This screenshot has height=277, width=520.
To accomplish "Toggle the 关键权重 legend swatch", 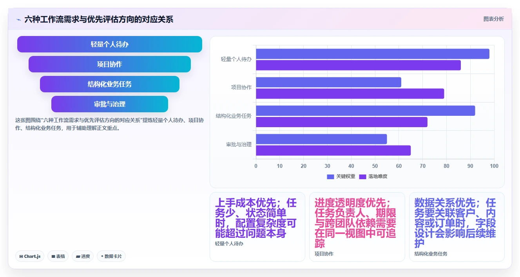I will (x=330, y=176).
